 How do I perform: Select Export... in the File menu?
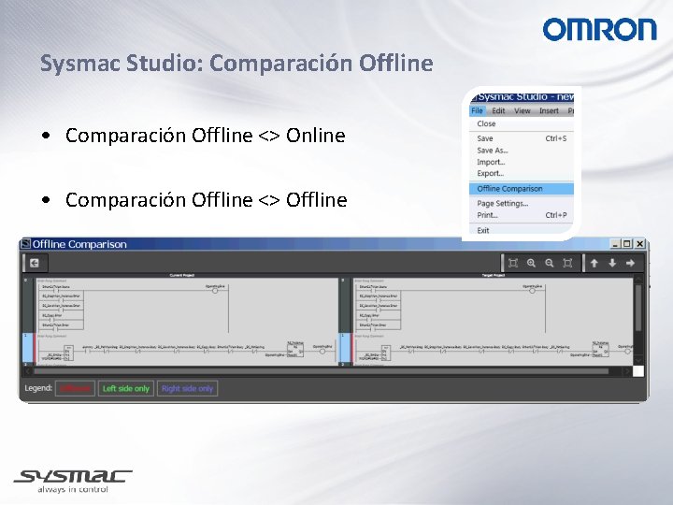pyautogui.click(x=522, y=174)
